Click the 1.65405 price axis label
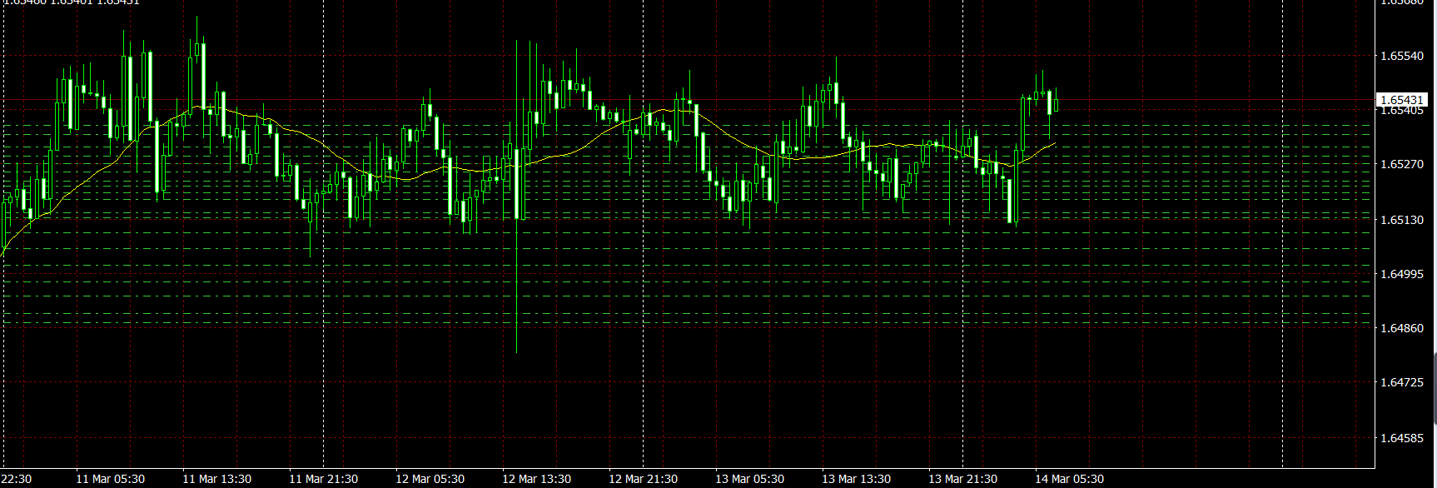 point(1402,111)
